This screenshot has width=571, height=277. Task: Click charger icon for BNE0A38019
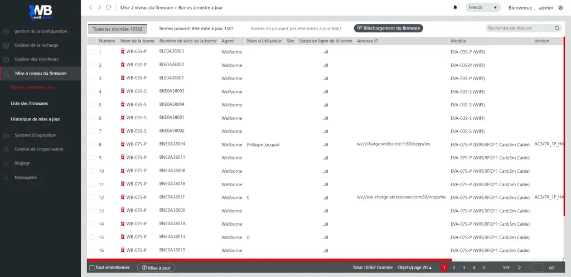123,250
